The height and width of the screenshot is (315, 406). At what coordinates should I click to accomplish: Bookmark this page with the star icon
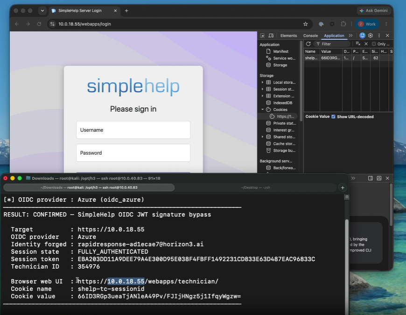pyautogui.click(x=306, y=24)
